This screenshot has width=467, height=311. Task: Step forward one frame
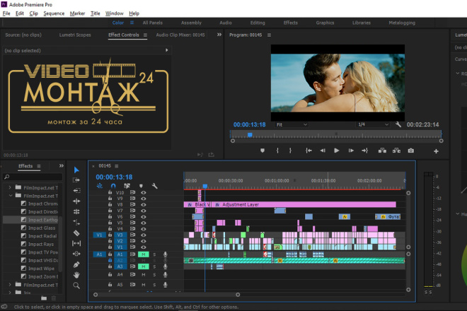coord(351,151)
